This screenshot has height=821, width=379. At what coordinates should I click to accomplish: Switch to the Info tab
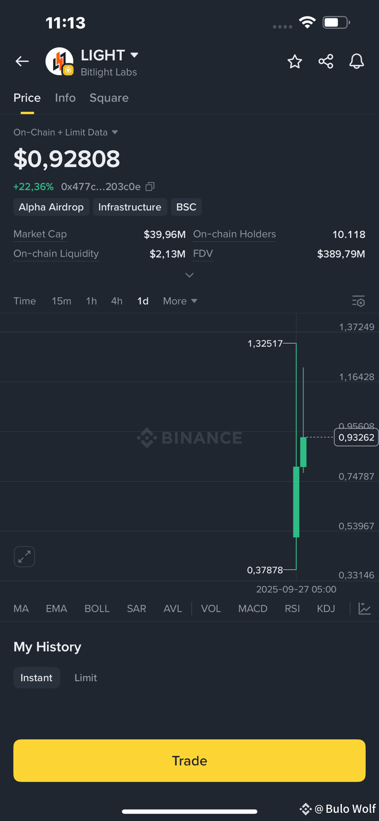tap(65, 98)
